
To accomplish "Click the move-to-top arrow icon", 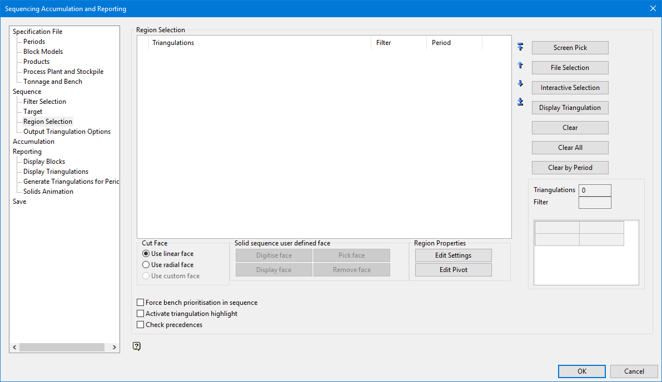I will 520,47.
